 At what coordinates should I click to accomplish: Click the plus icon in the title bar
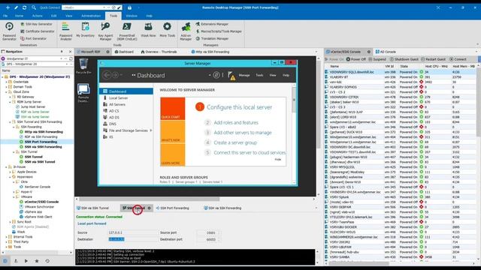(x=8, y=7)
